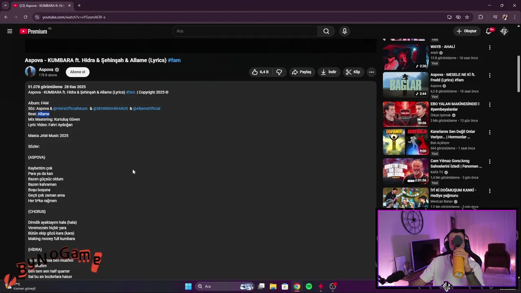Bookmark this page with the star
Viewport: 521px width, 293px height.
[x=467, y=17]
